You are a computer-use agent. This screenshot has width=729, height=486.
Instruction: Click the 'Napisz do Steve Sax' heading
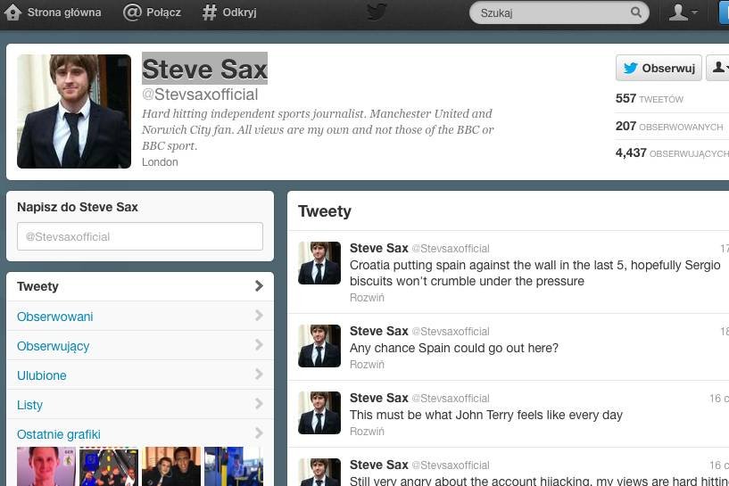click(x=78, y=207)
